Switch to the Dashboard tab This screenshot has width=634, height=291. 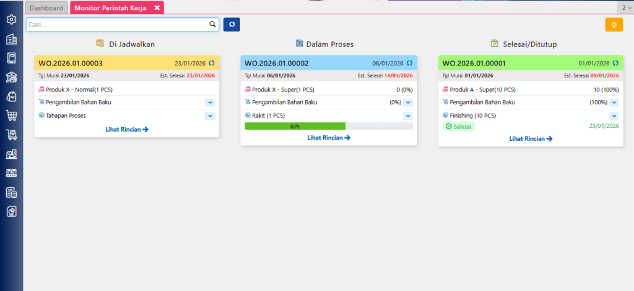pos(46,8)
